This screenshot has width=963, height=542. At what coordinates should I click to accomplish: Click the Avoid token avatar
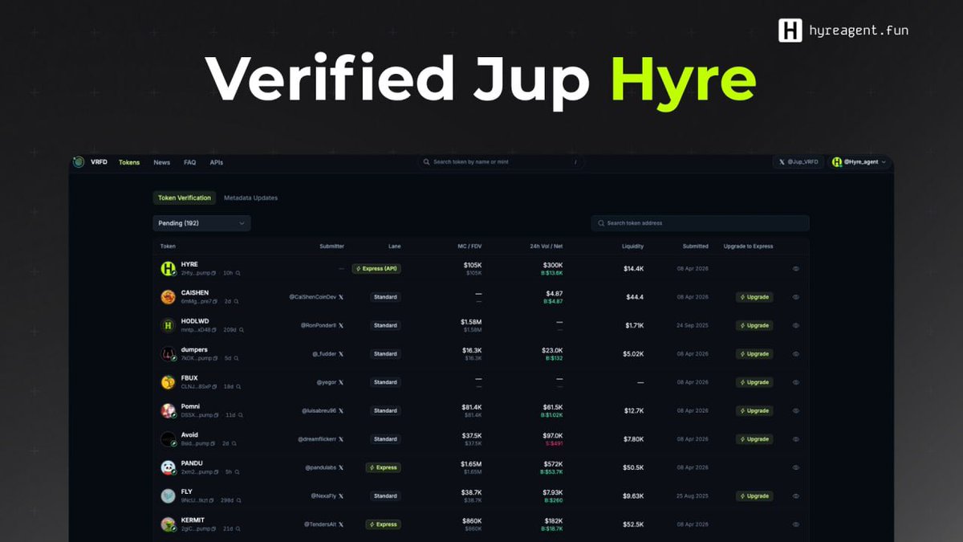point(168,439)
